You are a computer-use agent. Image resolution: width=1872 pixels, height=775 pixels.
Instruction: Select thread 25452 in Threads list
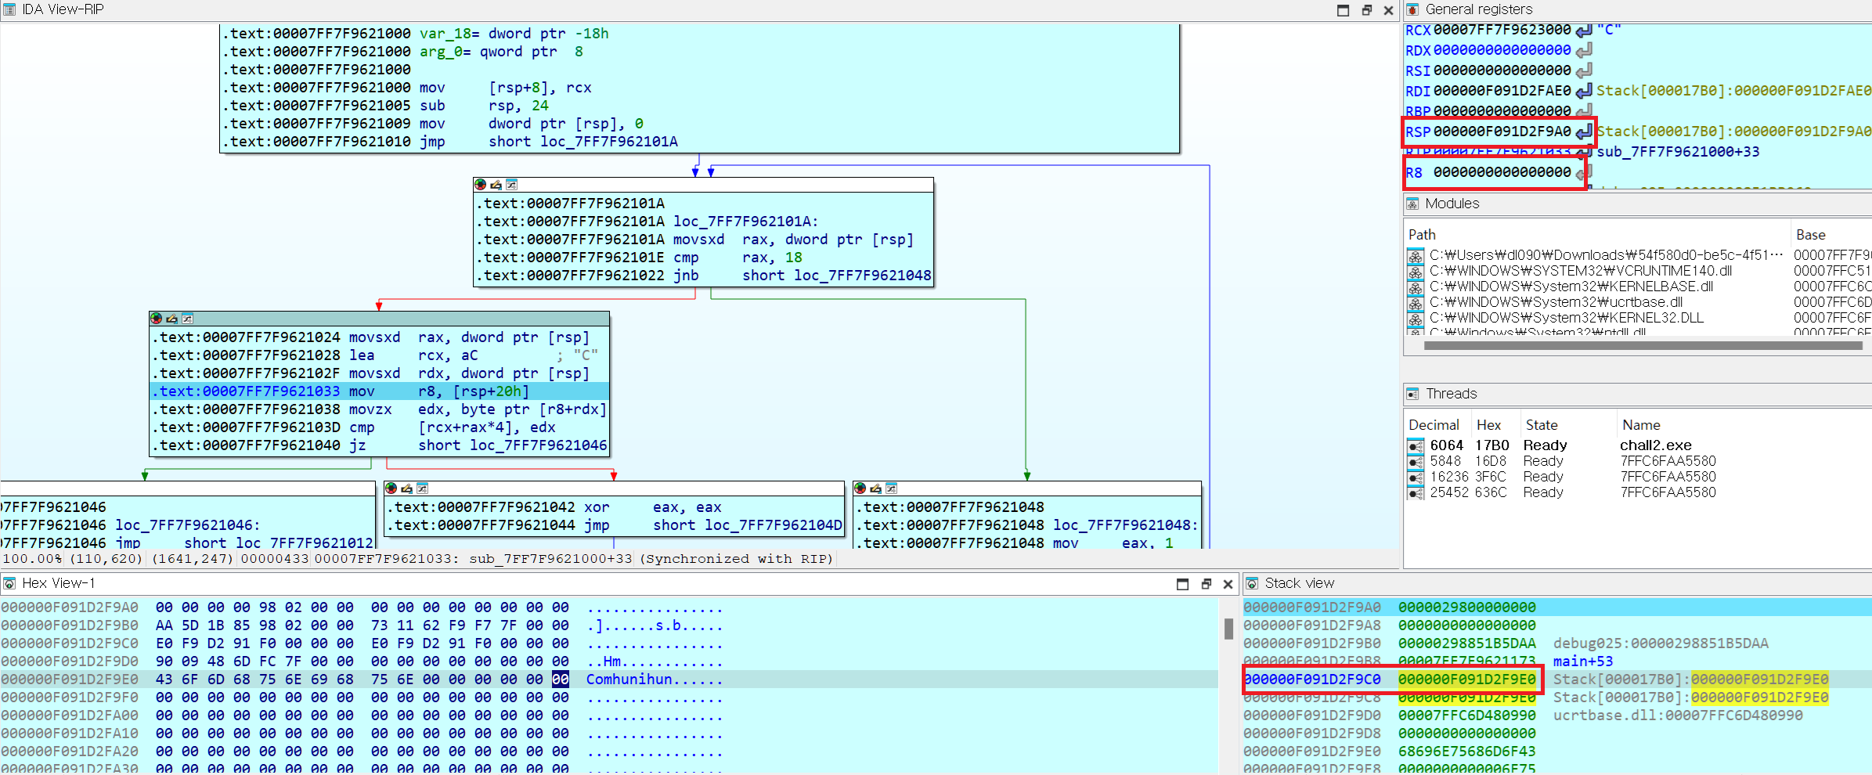(1639, 492)
